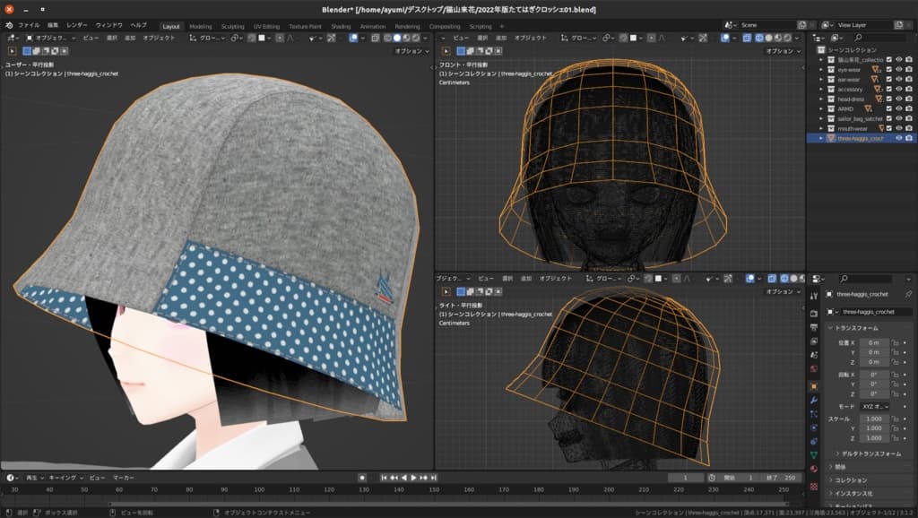918x518 pixels.
Task: Open the キーイング menu in timeline
Action: click(62, 478)
